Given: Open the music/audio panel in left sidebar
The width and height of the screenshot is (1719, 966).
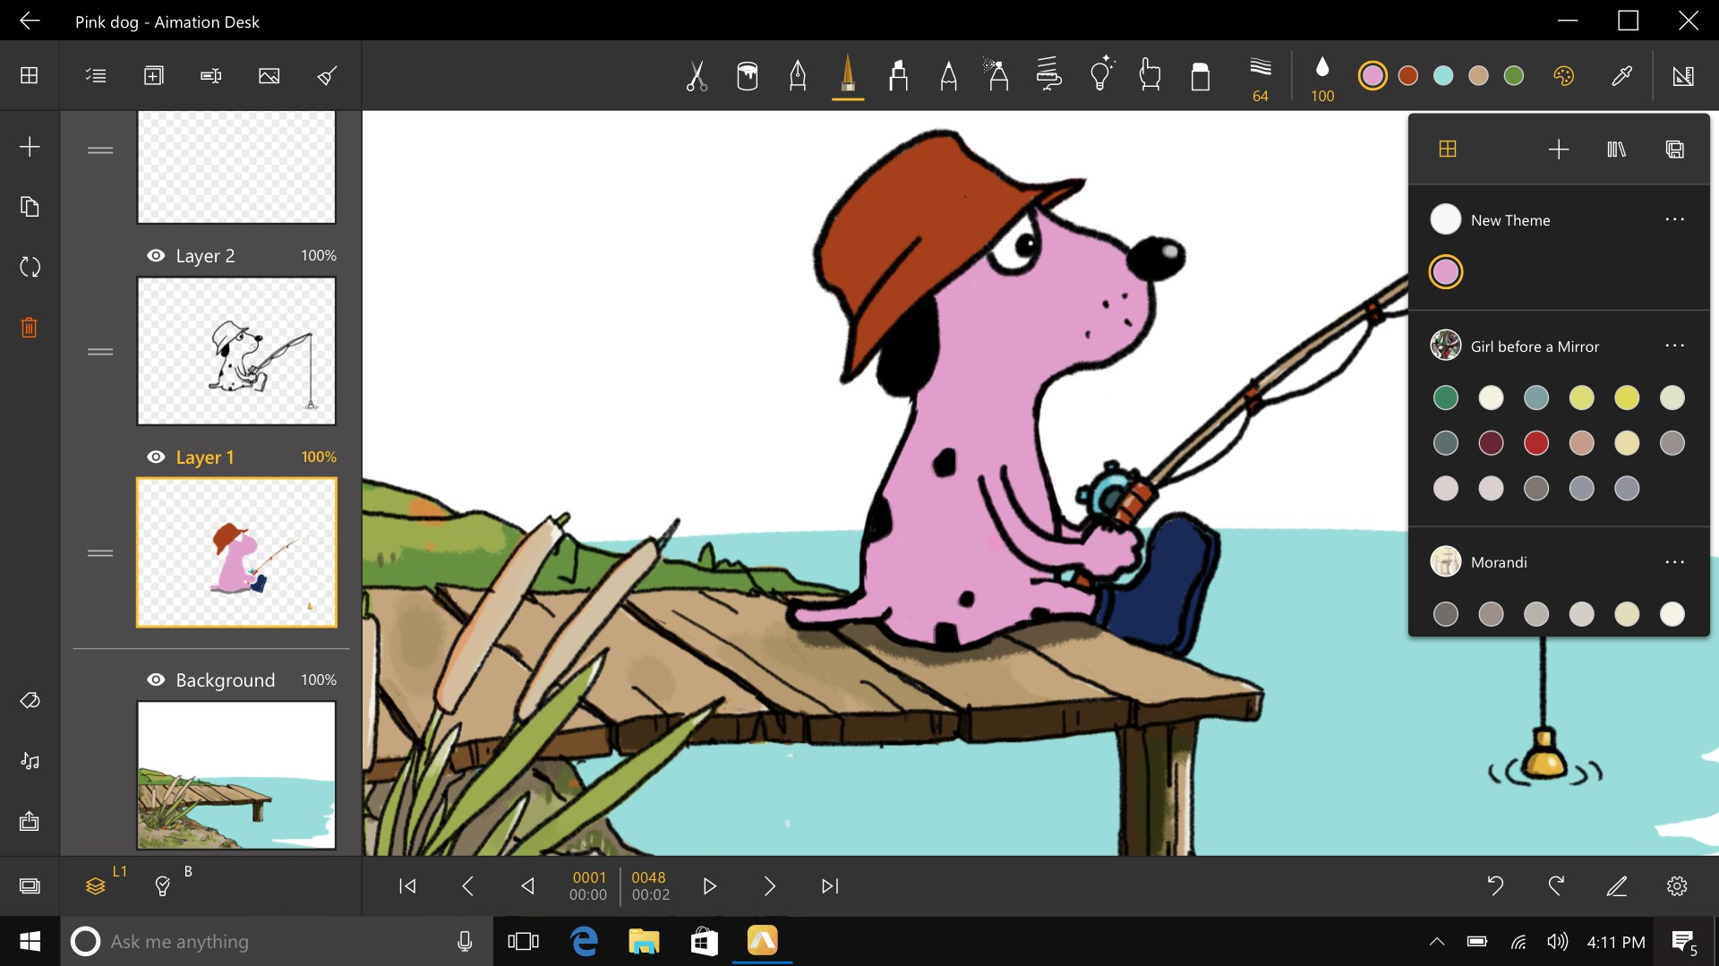Looking at the screenshot, I should click(30, 761).
